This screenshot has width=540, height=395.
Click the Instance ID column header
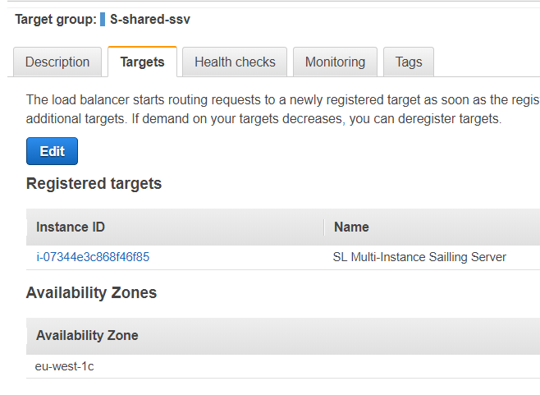71,227
